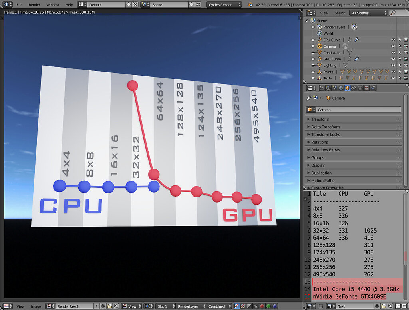Collapse the Scene tree in outliner
The height and width of the screenshot is (310, 409).
pyautogui.click(x=307, y=21)
